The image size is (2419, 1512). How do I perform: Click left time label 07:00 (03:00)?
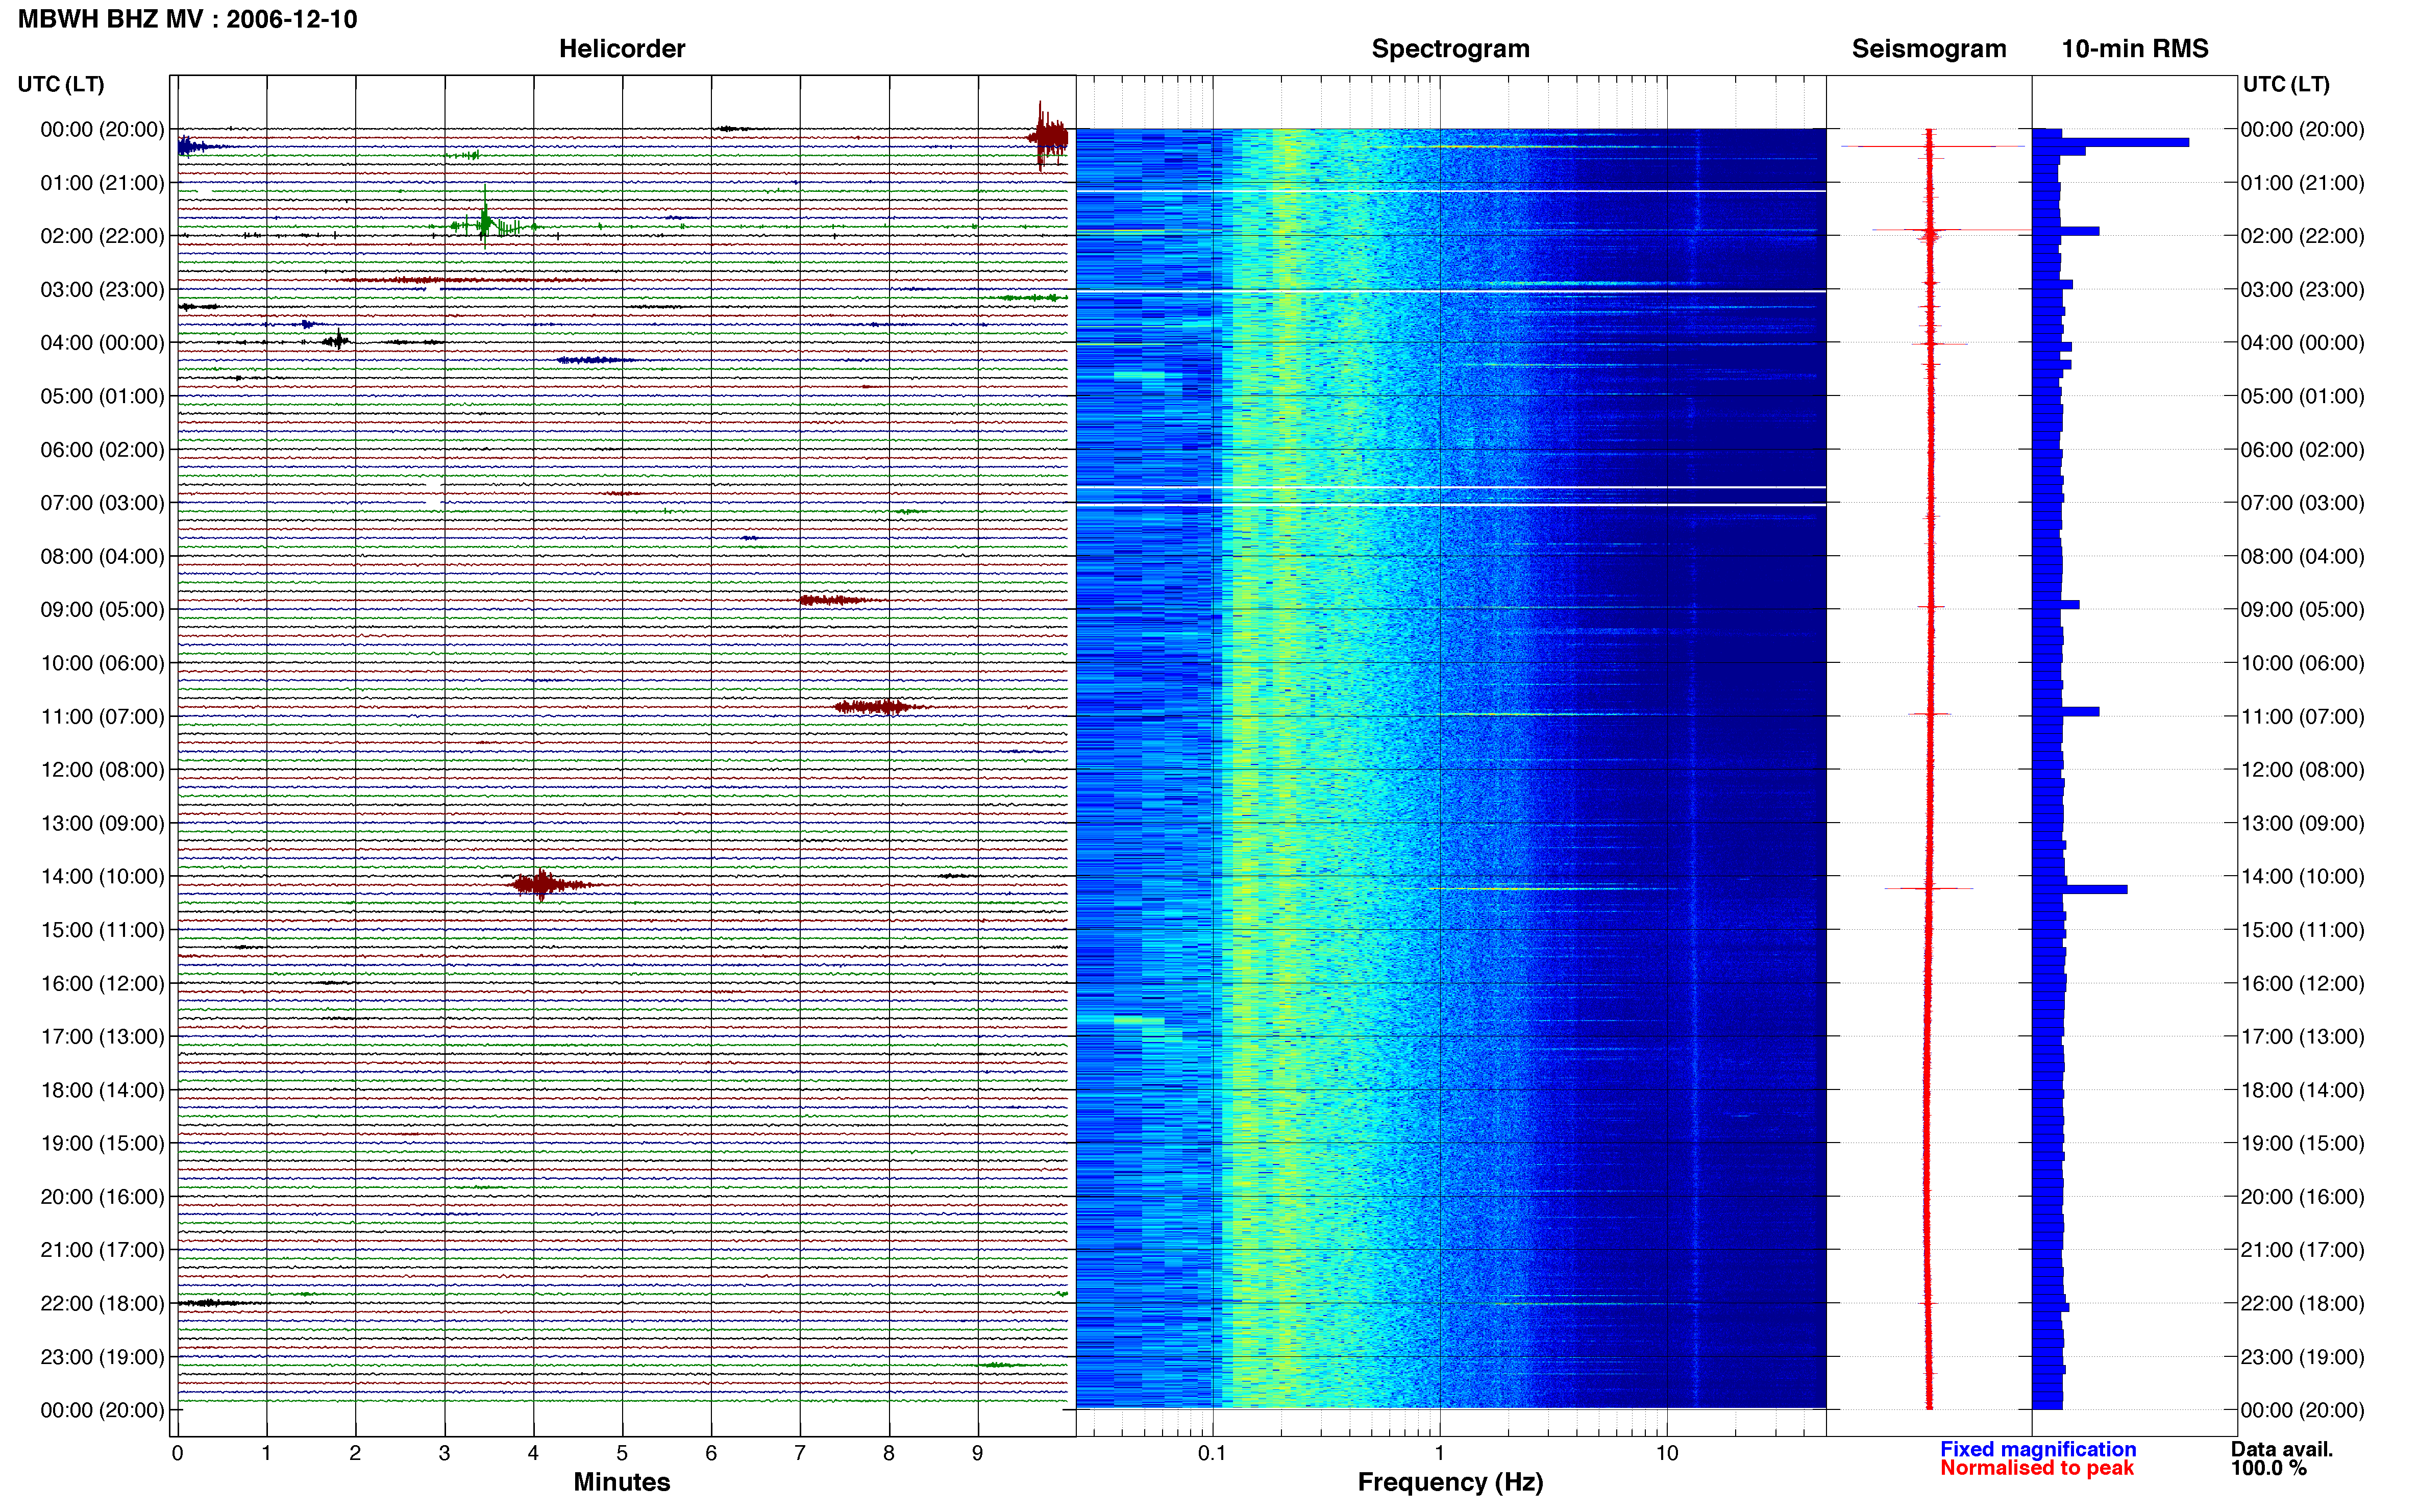click(102, 503)
